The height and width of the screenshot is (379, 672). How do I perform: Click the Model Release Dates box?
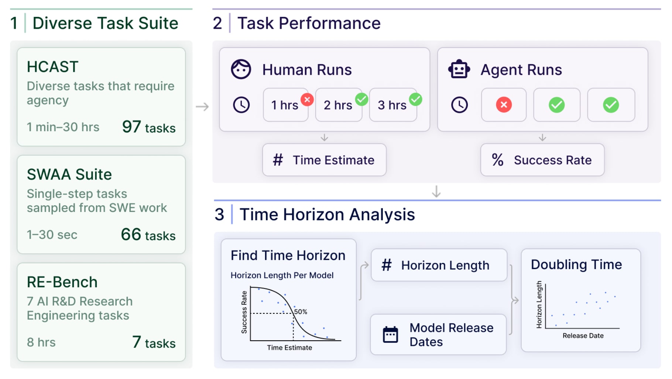click(x=438, y=334)
